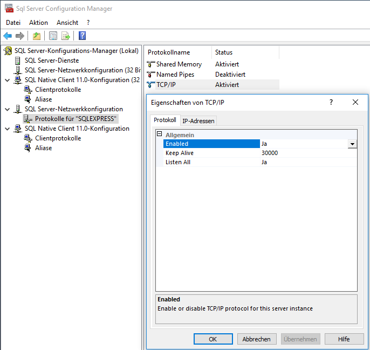The image size is (370, 350).
Task: Collapse the Allgemein property group
Action: click(x=160, y=134)
